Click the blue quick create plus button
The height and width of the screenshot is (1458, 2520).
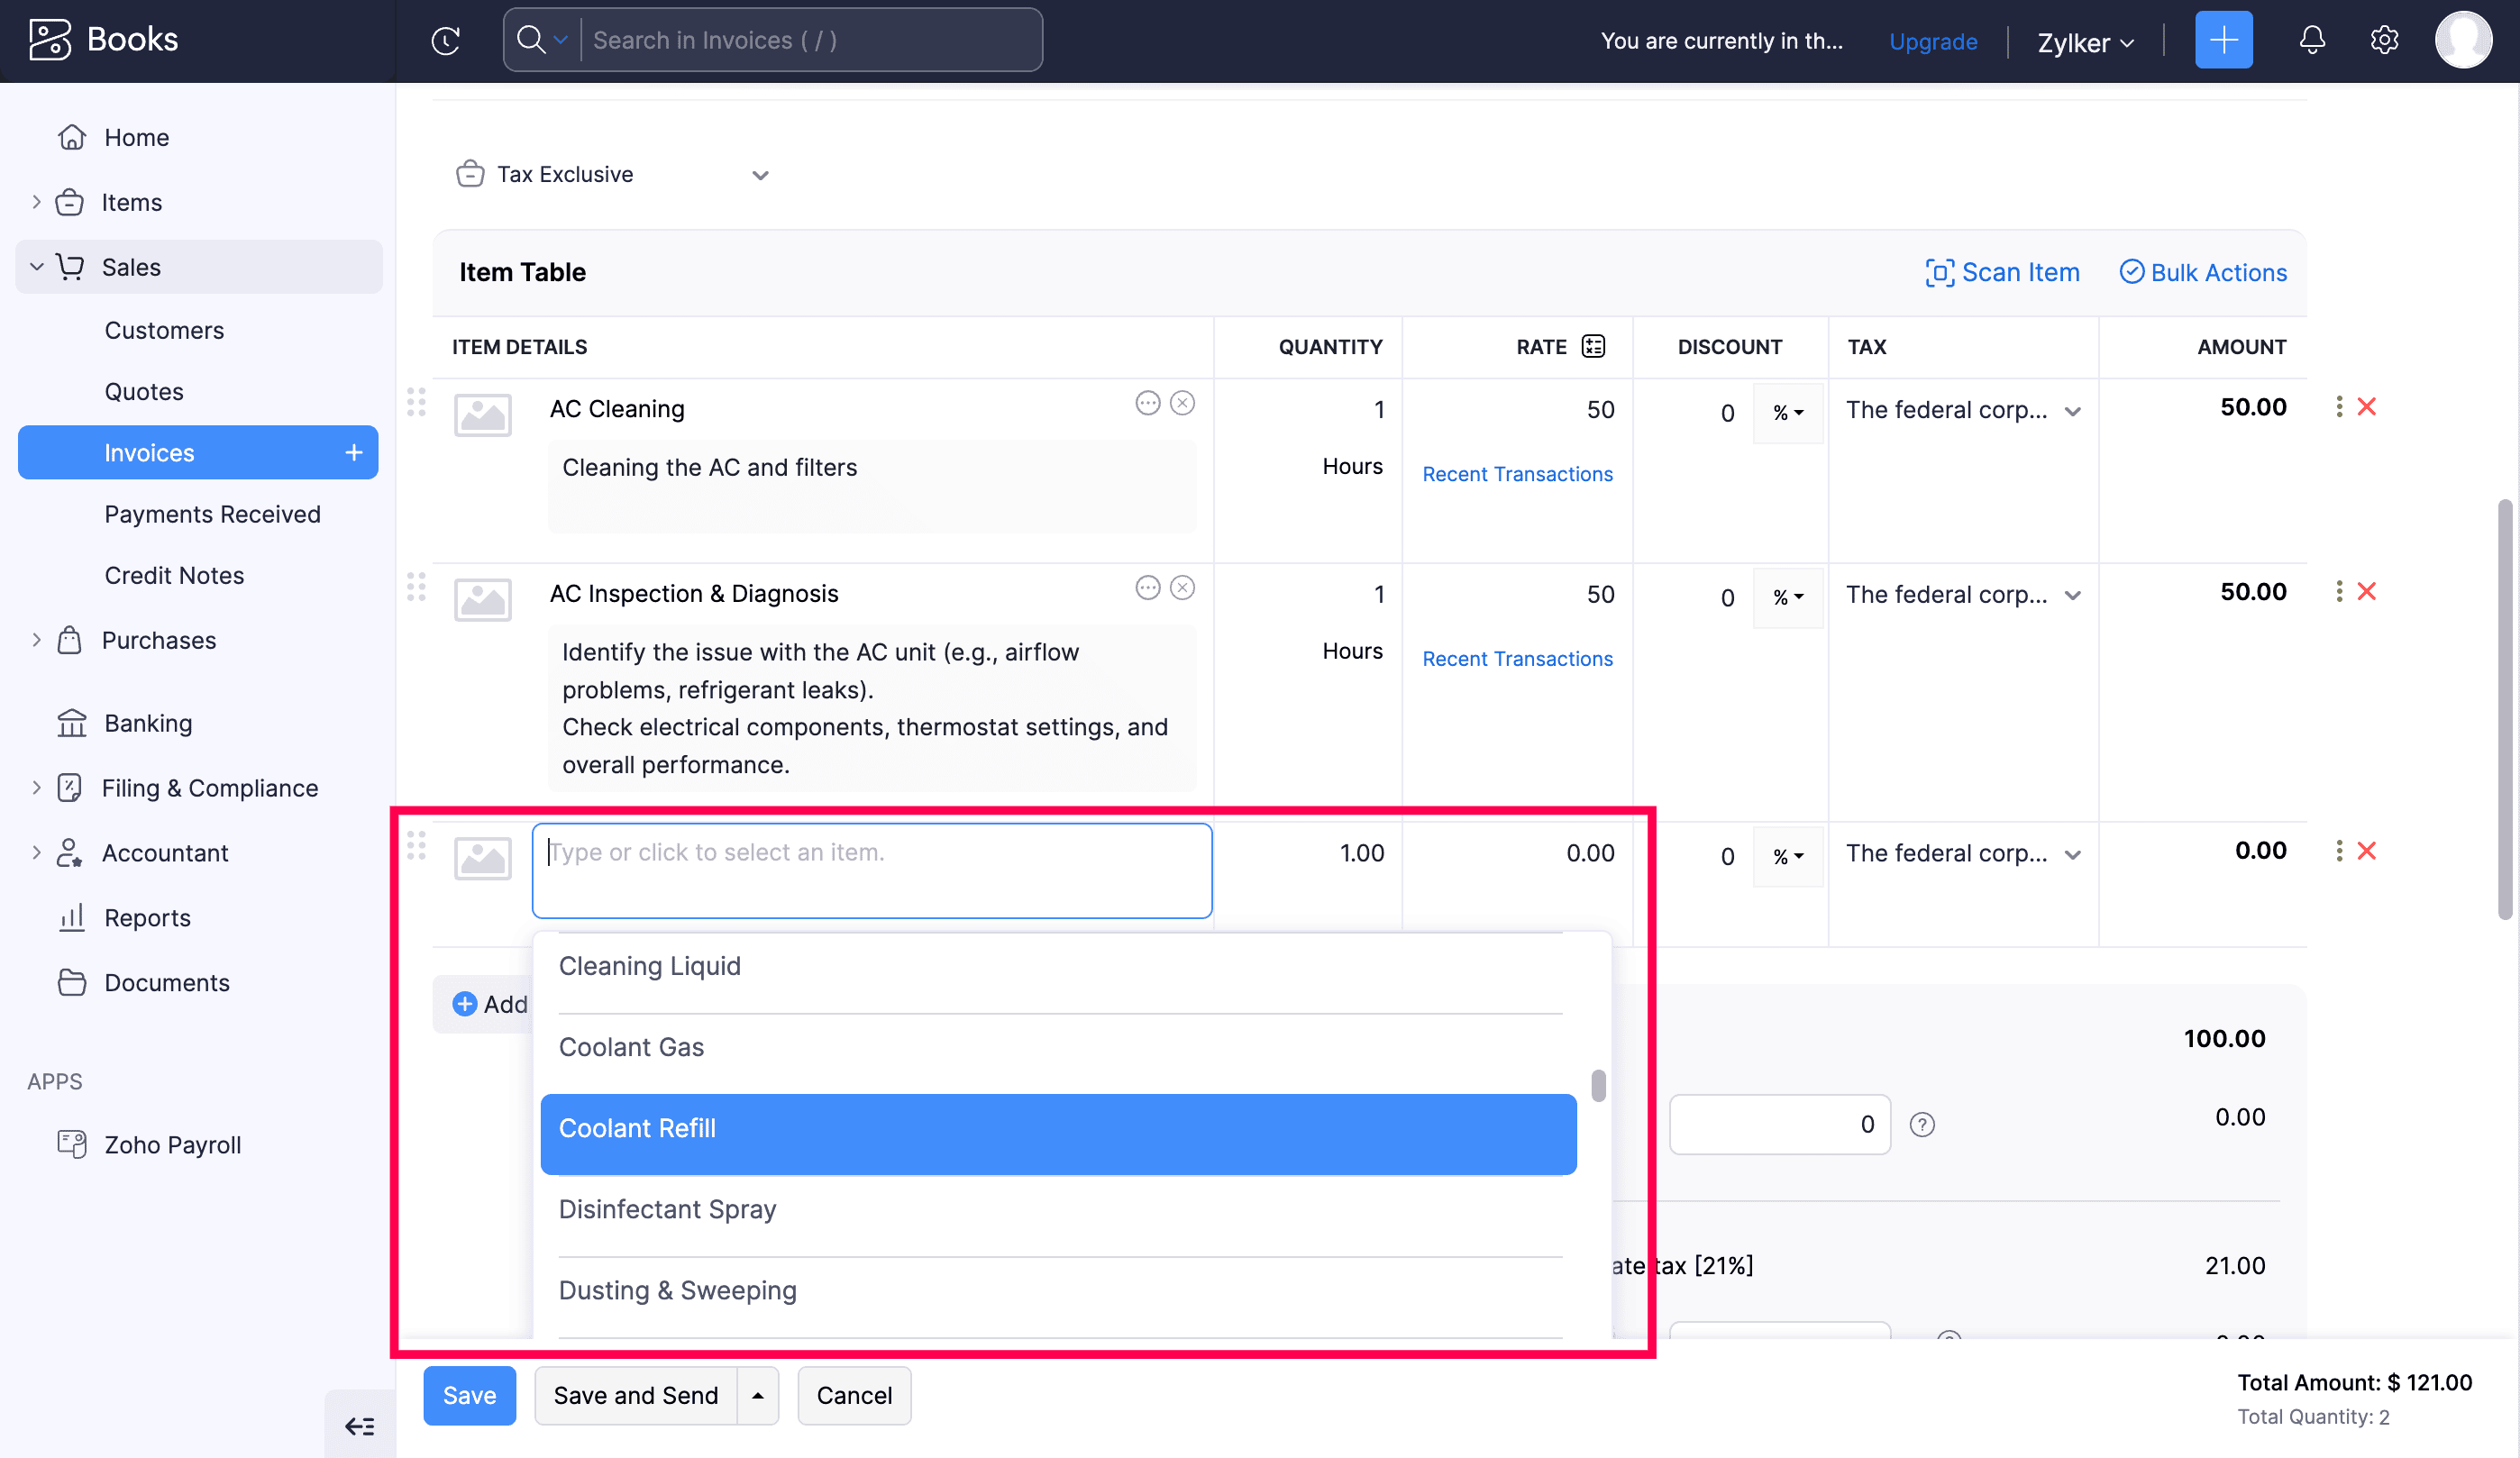click(2223, 40)
